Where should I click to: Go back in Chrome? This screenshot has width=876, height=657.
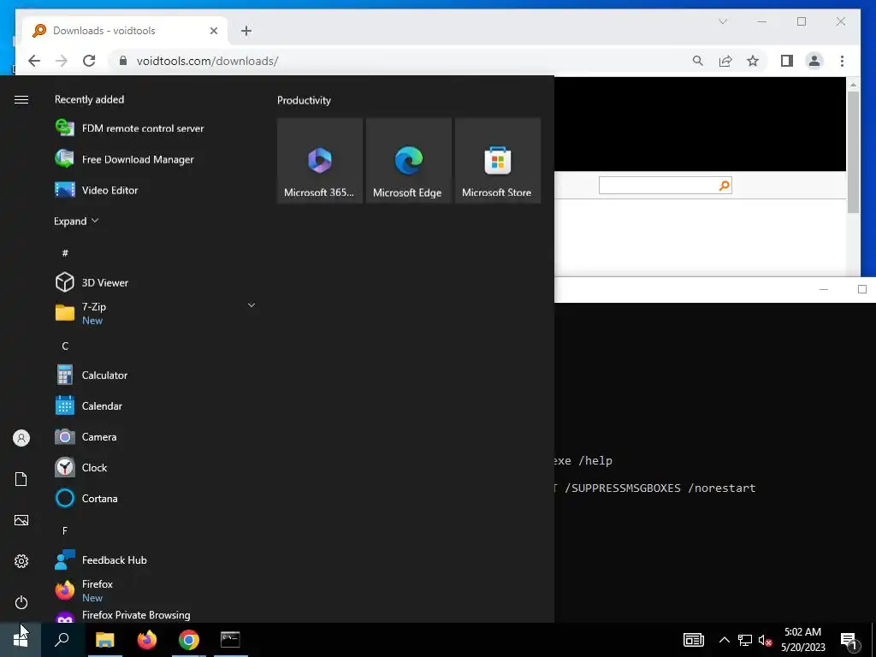pos(34,61)
